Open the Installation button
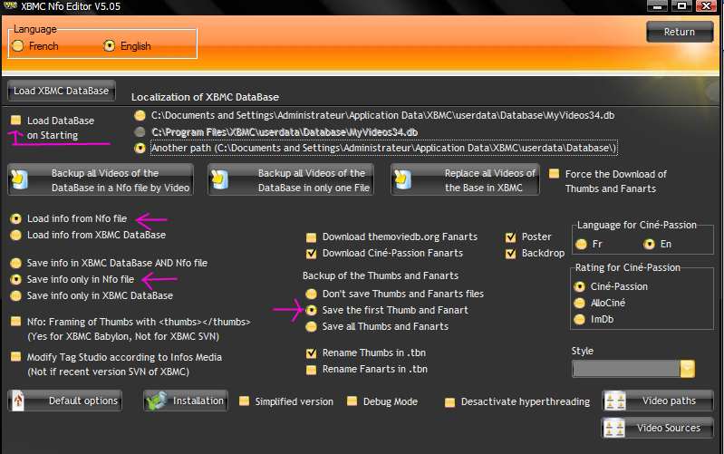Screen dimensions: 724x454 point(186,401)
